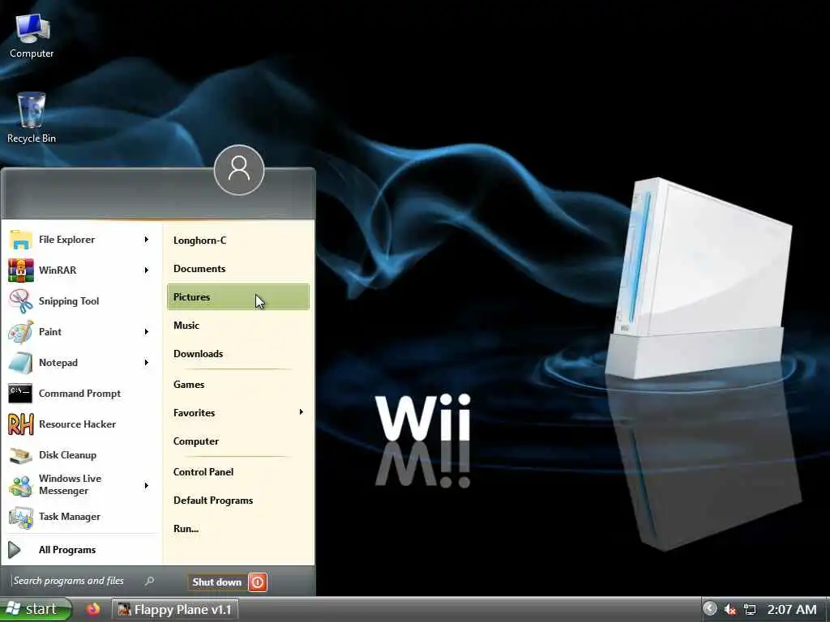Switch to Flappy Plane v1.1 taskbar button
Viewport: 830px width, 622px height.
point(175,610)
